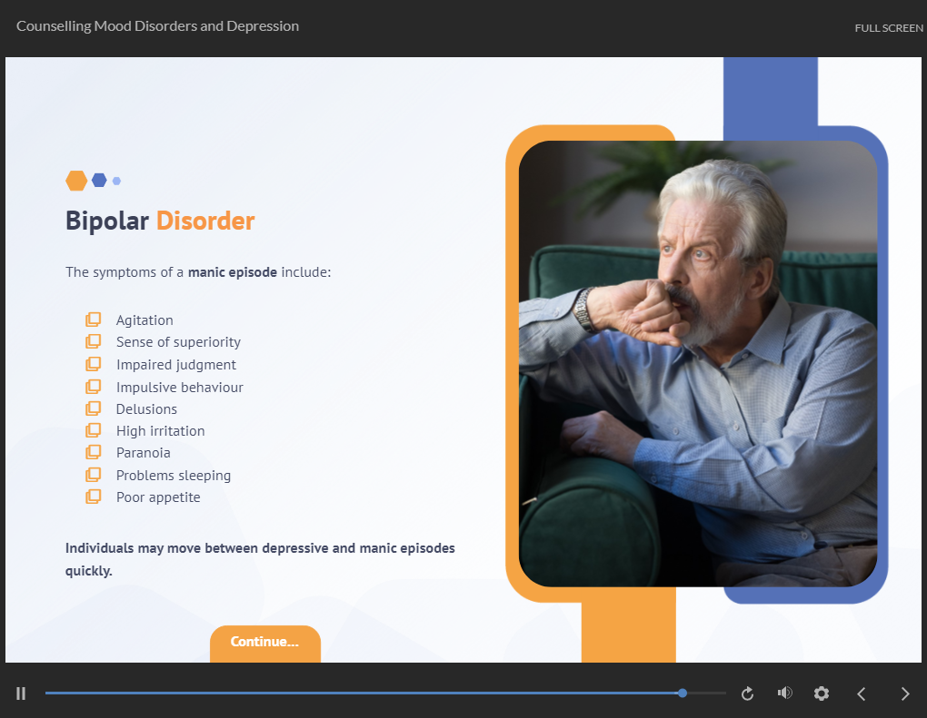
Task: Click the bullet icon beside Delusions
Action: tap(93, 408)
